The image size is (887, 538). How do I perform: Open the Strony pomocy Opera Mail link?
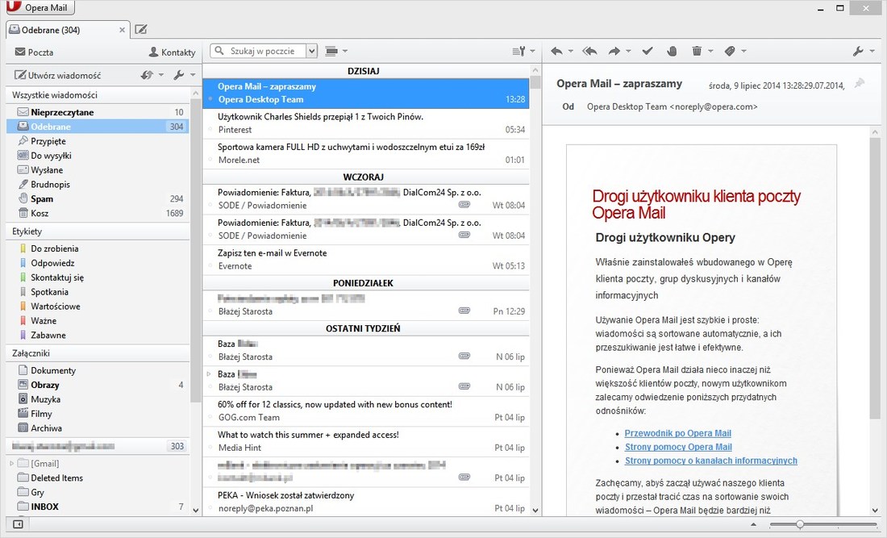pyautogui.click(x=678, y=447)
